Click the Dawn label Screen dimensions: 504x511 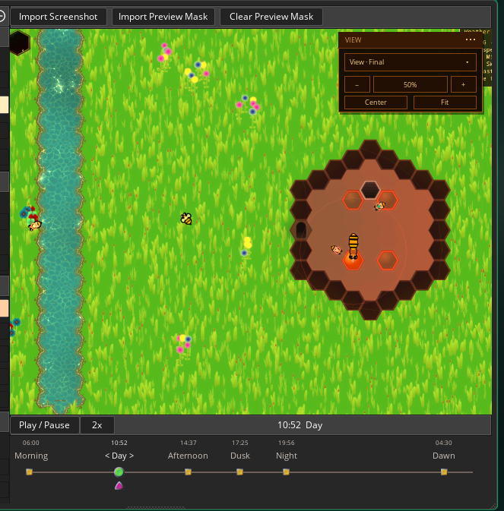click(444, 456)
